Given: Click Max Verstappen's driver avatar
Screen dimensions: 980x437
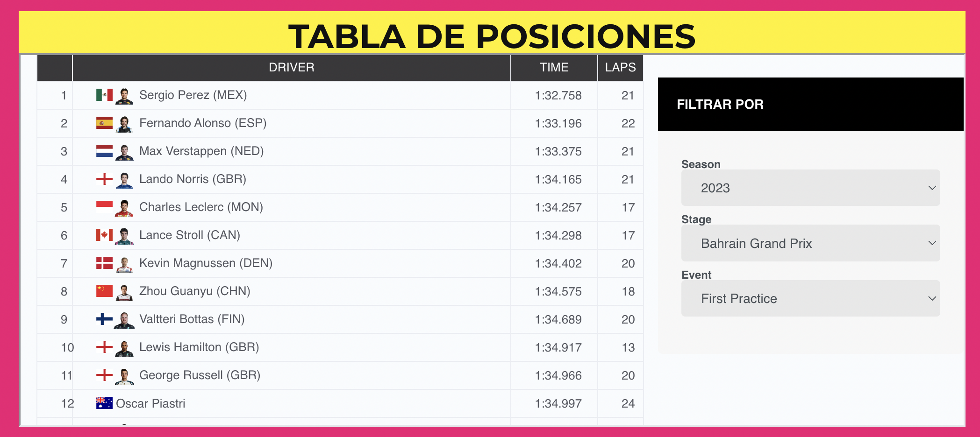Looking at the screenshot, I should point(124,152).
